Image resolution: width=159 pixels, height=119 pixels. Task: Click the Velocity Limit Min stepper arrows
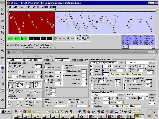(x=137, y=81)
